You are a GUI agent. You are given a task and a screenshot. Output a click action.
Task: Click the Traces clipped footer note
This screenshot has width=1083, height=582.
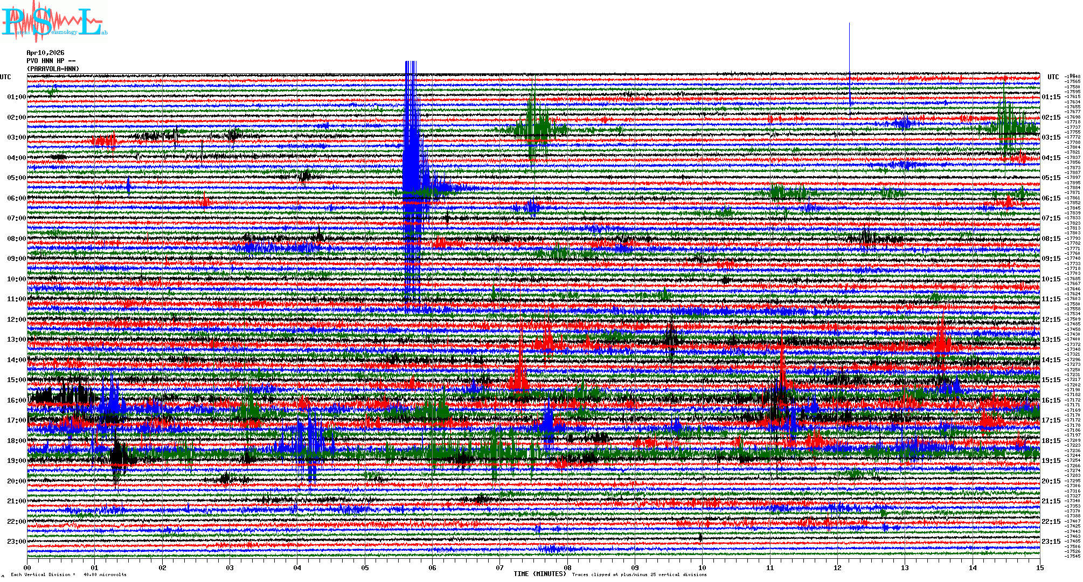[639, 575]
